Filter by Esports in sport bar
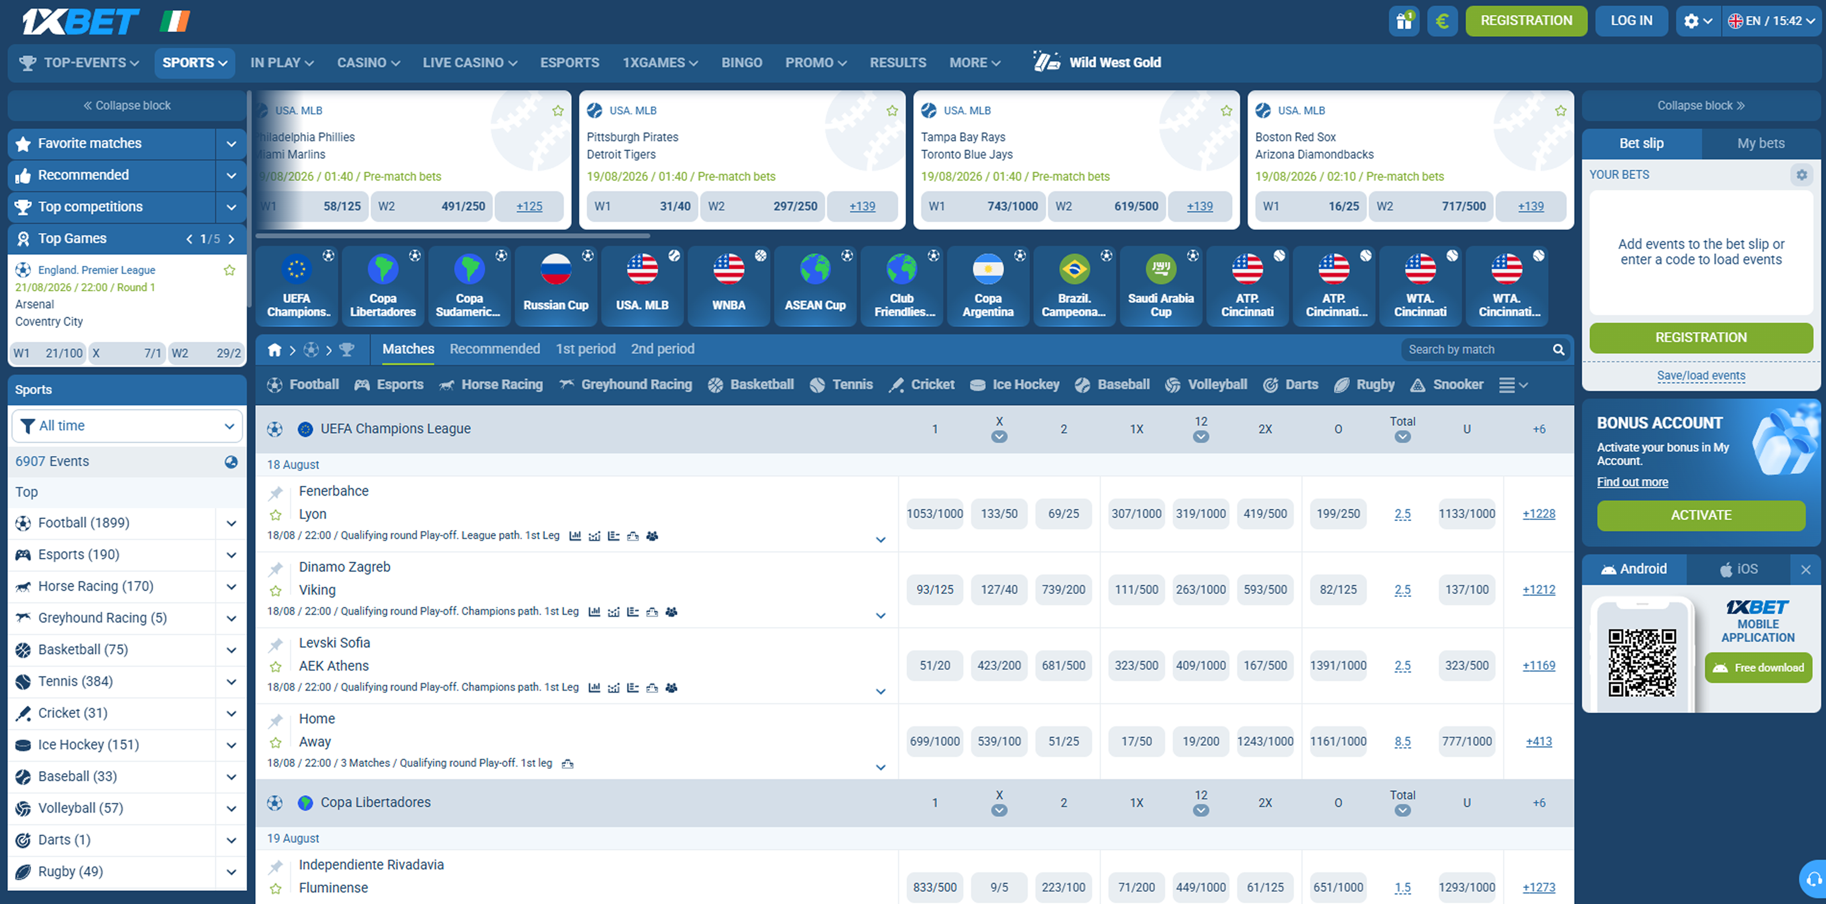 click(389, 384)
